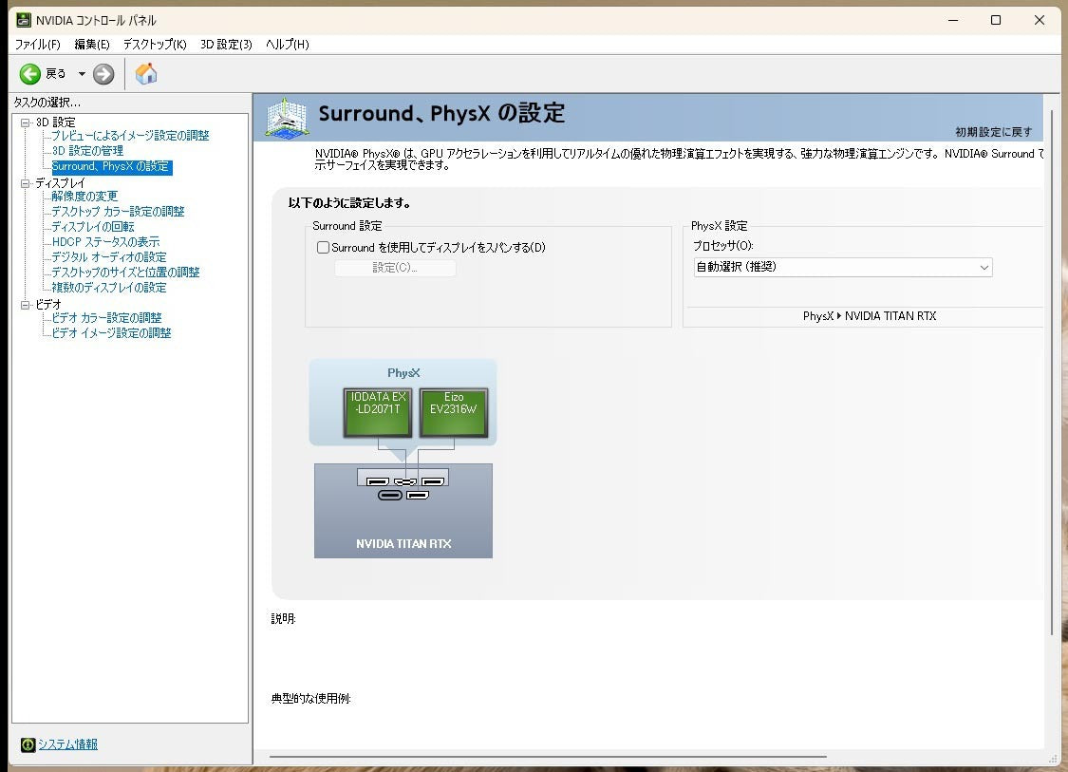
Task: Collapse the ビデオ tree node
Action: (x=26, y=305)
